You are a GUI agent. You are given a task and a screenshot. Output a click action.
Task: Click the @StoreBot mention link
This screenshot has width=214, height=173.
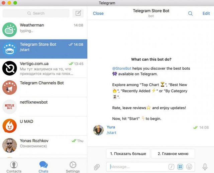pos(122,68)
